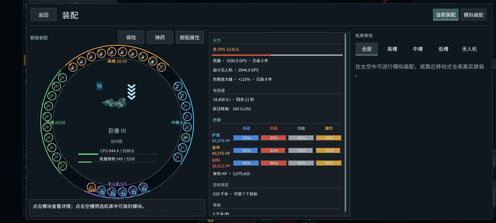
Task: Click the red total DPS progress bar
Action: pyautogui.click(x=277, y=55)
